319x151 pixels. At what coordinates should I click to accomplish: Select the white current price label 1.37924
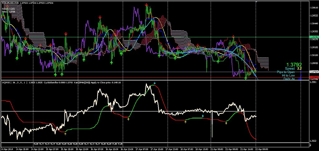coord(313,72)
